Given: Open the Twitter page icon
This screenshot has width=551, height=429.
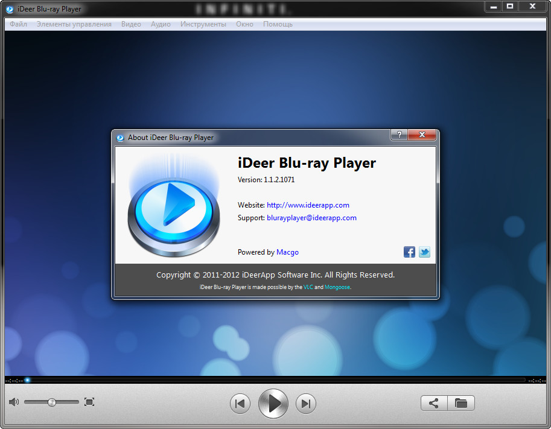Looking at the screenshot, I should 424,252.
